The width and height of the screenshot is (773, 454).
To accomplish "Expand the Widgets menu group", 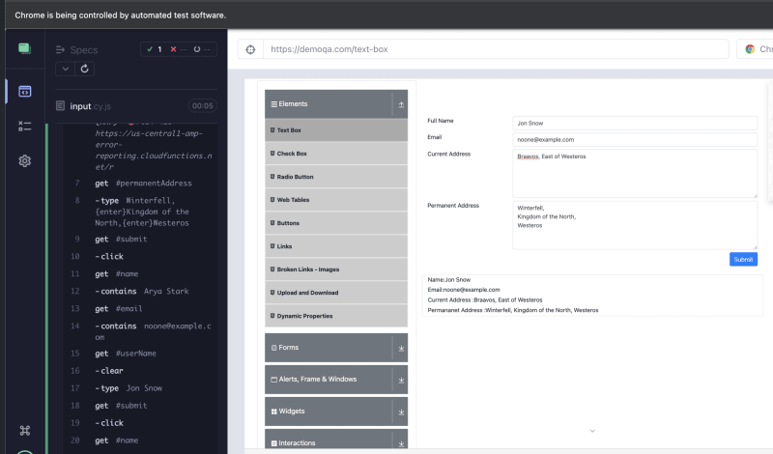I will coord(336,411).
